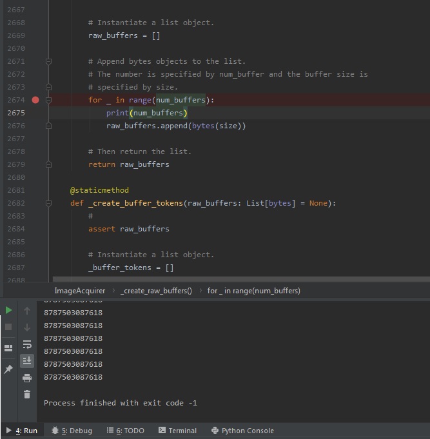Click the Python Console snake icon
430x439 pixels.
(215, 431)
